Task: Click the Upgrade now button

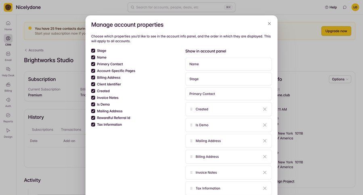Action: click(336, 31)
